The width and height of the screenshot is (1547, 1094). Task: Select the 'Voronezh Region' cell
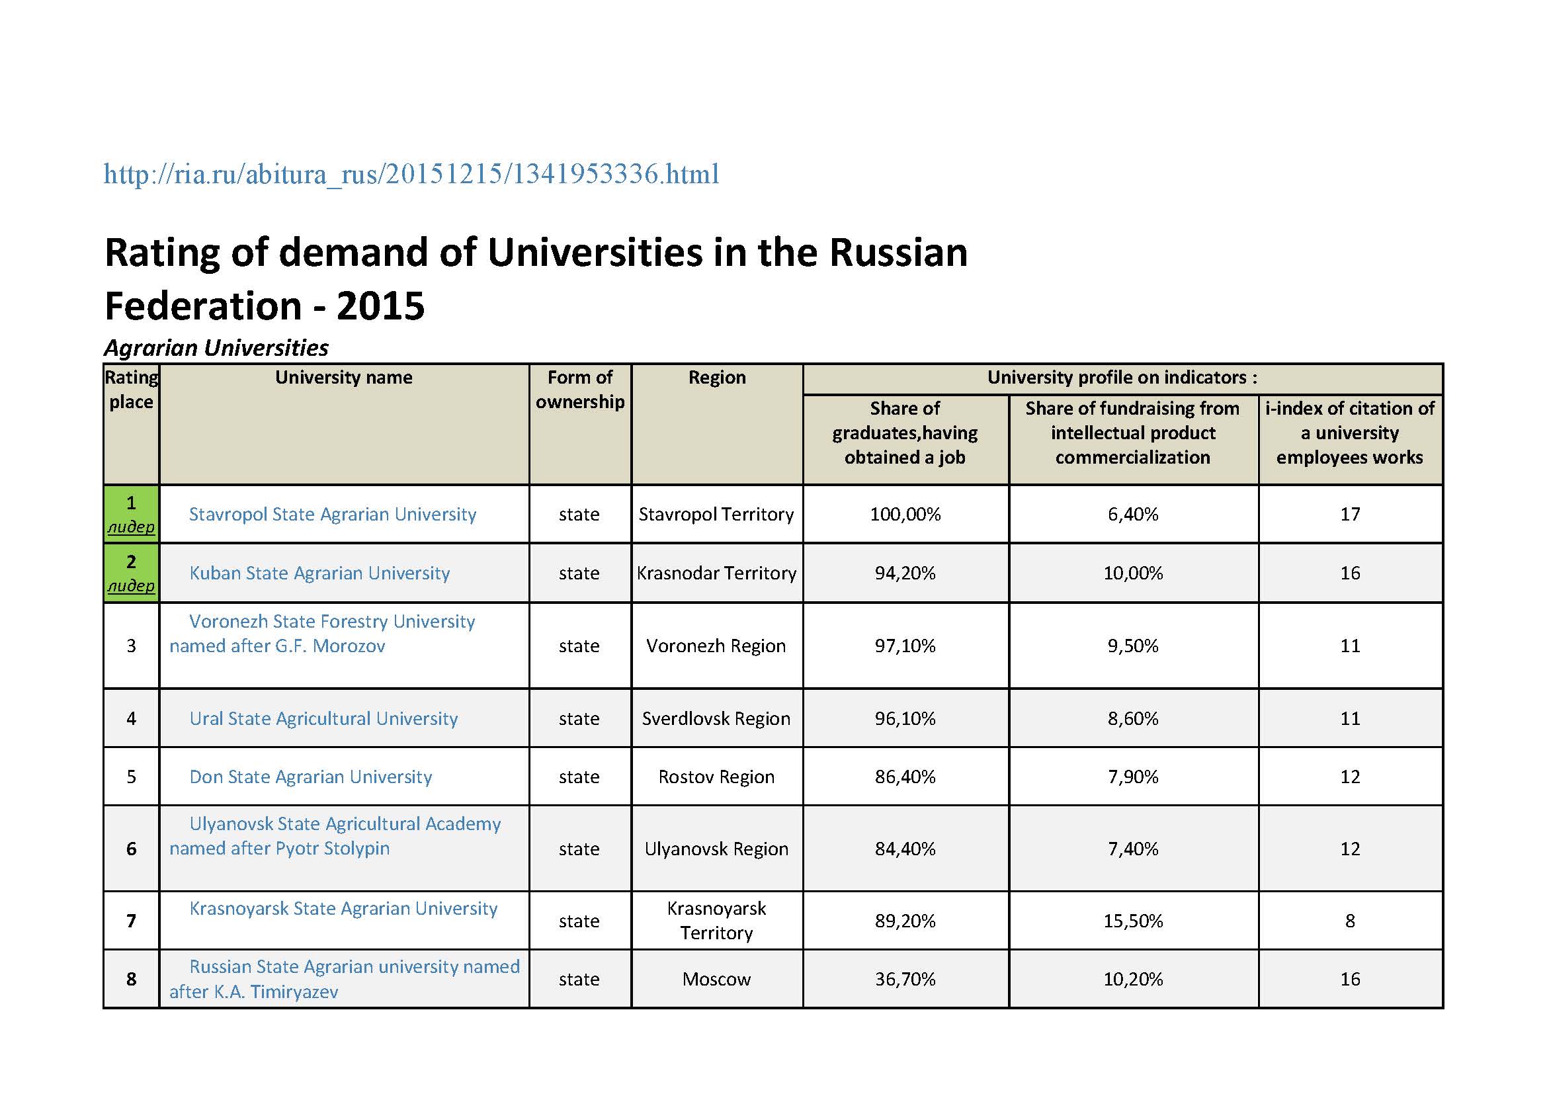pos(716,646)
